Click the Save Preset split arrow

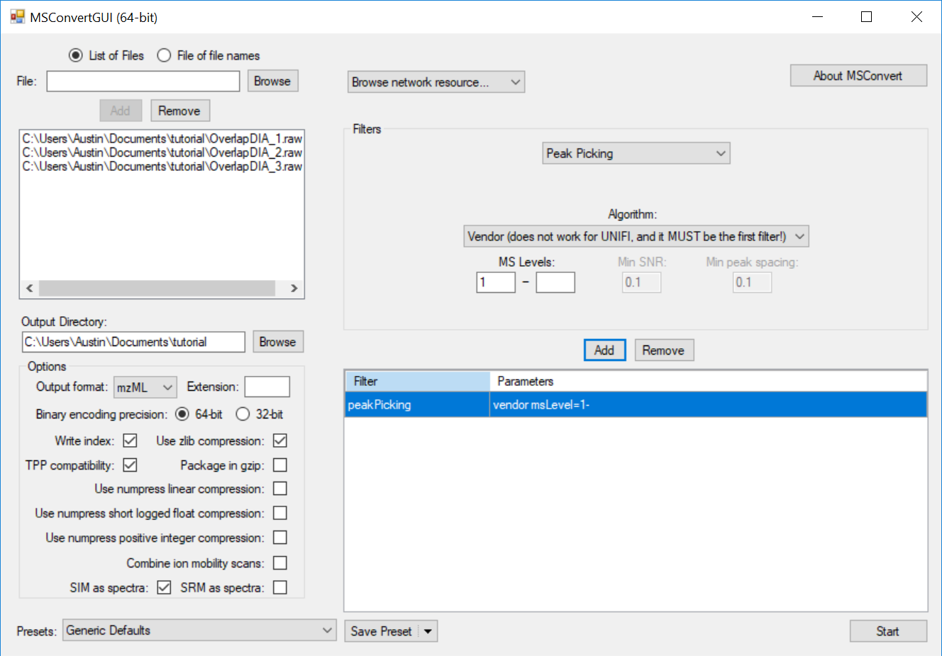pyautogui.click(x=428, y=631)
